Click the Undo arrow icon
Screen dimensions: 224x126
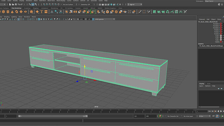pos(19,4)
